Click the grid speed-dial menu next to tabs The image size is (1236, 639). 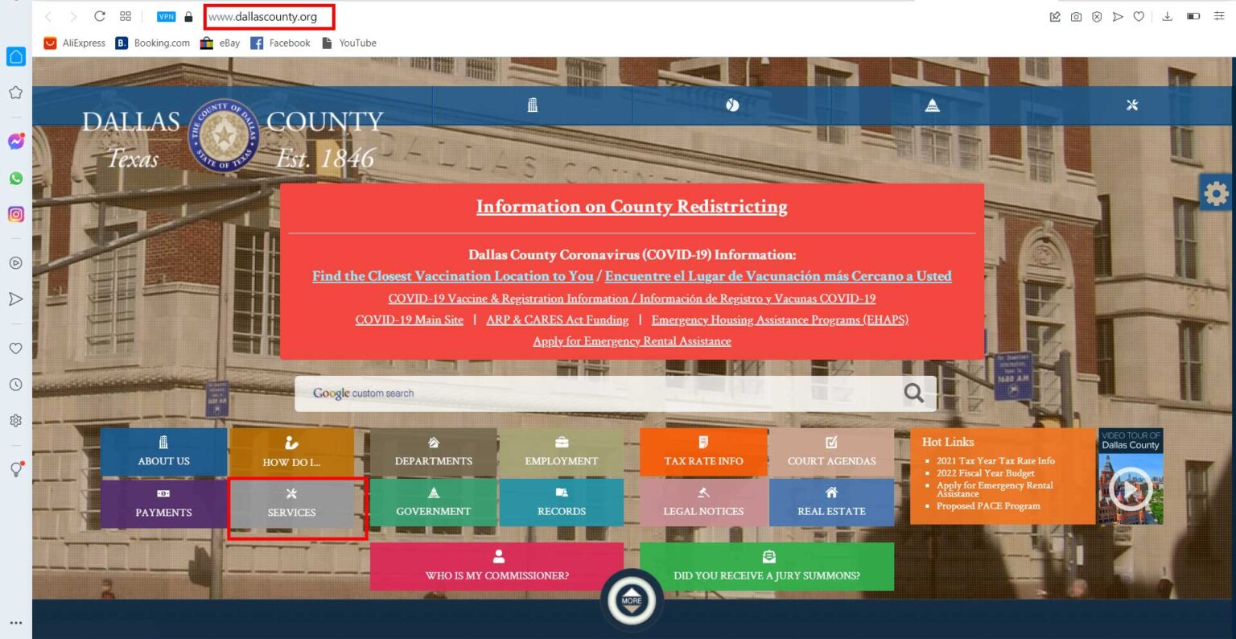click(x=125, y=16)
